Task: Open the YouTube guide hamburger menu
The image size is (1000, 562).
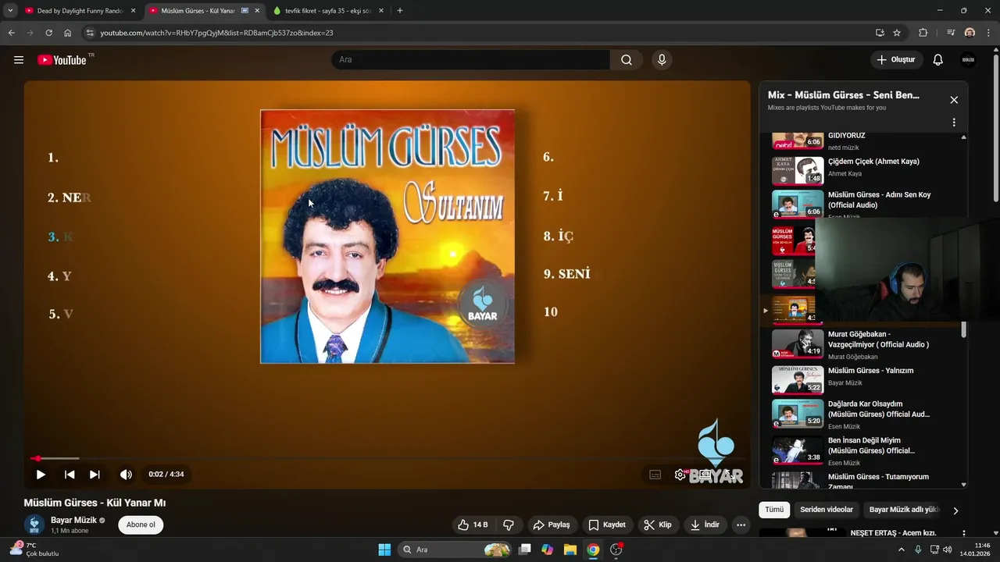Action: tap(19, 60)
